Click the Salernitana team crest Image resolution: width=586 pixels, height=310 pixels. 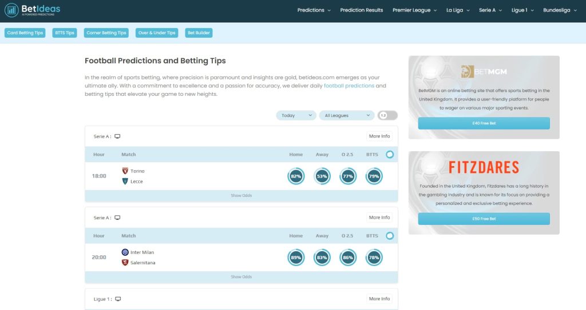125,263
